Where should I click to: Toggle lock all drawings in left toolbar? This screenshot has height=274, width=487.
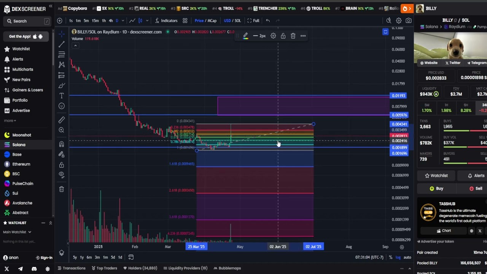click(62, 165)
